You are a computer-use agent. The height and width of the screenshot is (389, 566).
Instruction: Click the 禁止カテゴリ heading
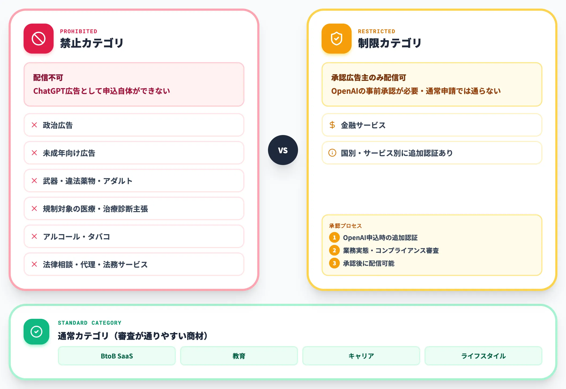coord(92,43)
